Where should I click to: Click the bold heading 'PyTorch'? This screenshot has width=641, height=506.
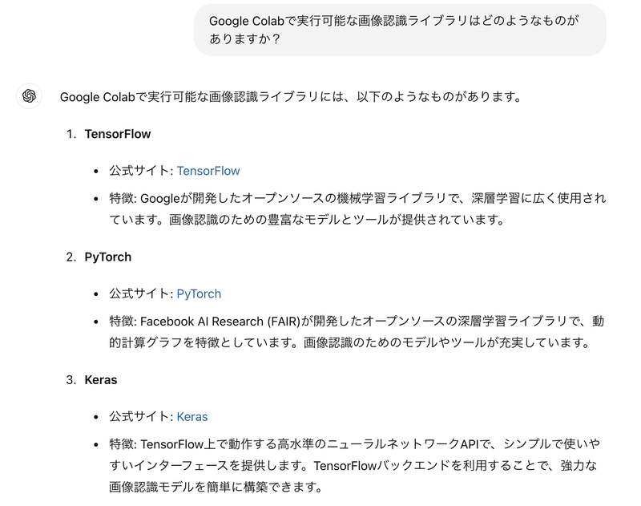(108, 257)
